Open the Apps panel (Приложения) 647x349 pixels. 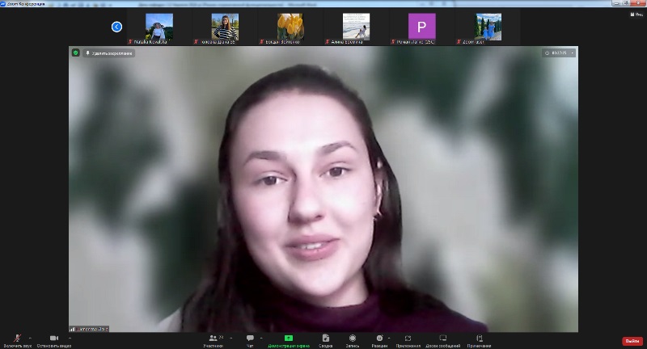tap(408, 341)
